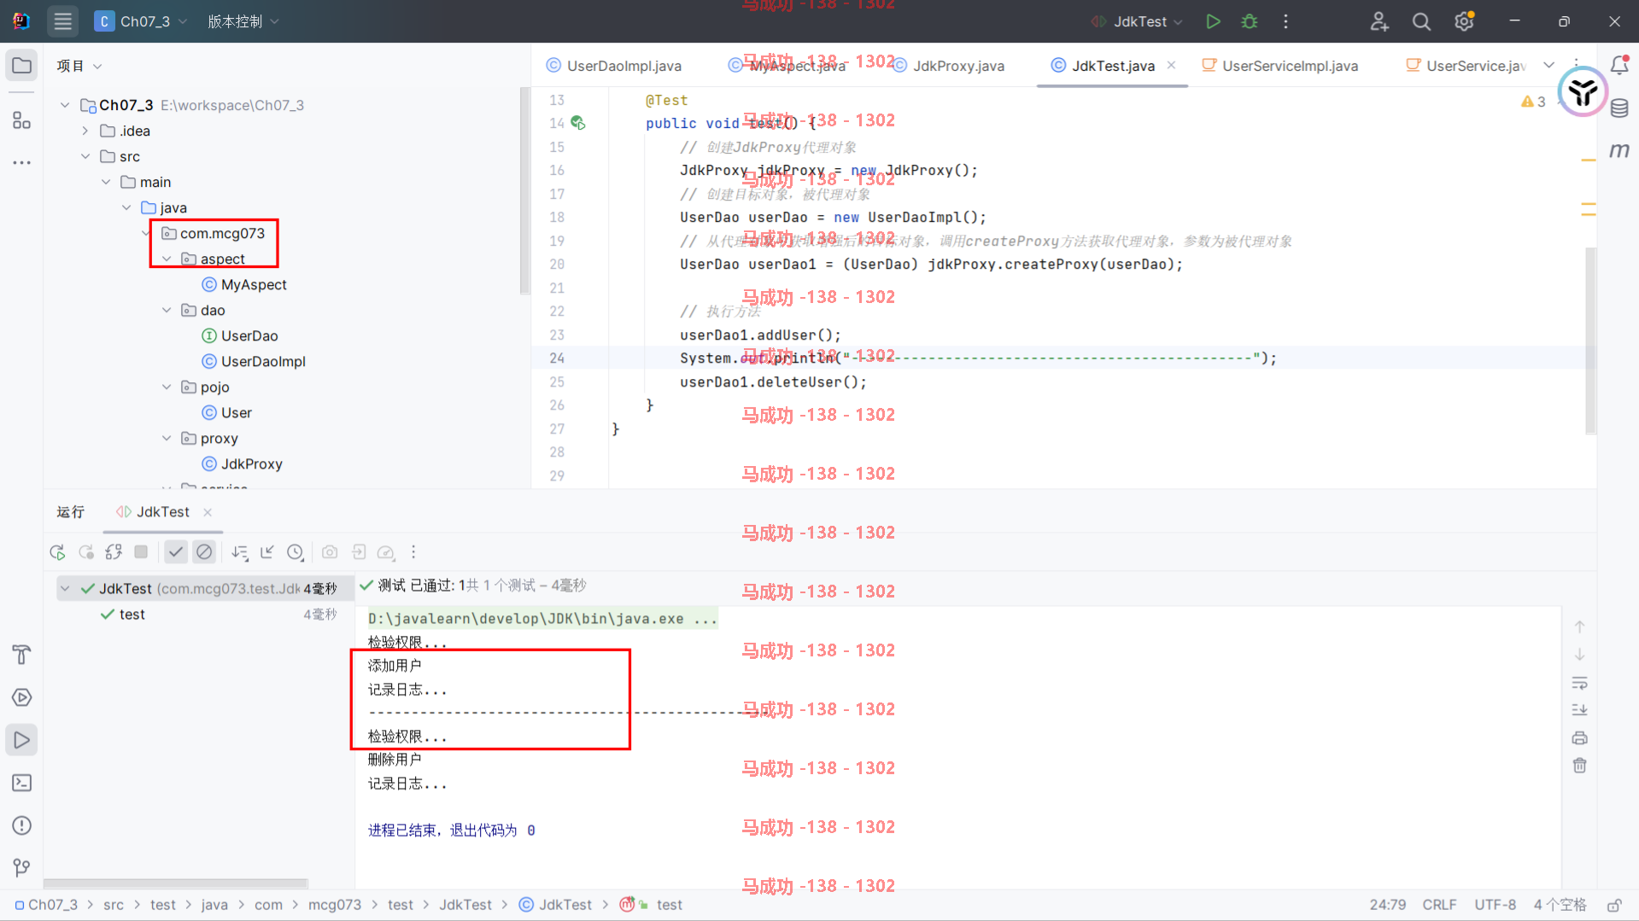The width and height of the screenshot is (1639, 921).
Task: Switch to UserServiceImpl.java tab
Action: (1279, 66)
